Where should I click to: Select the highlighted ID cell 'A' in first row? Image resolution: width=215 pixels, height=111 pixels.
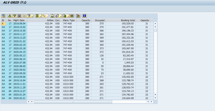[3, 24]
